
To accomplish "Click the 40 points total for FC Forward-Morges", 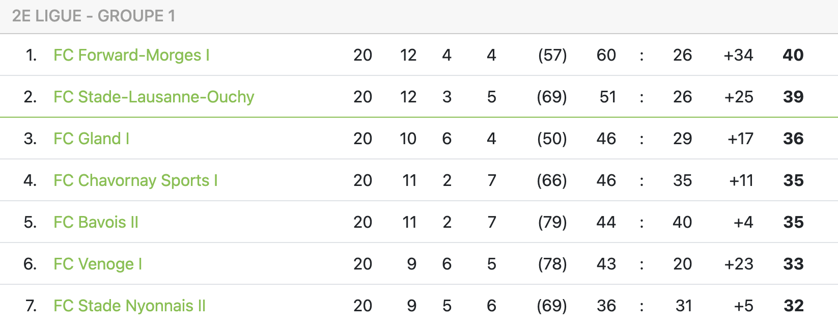I will tap(793, 55).
